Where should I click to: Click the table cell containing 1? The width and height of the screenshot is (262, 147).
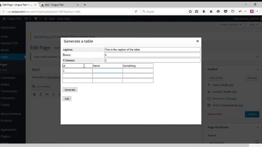point(77,71)
